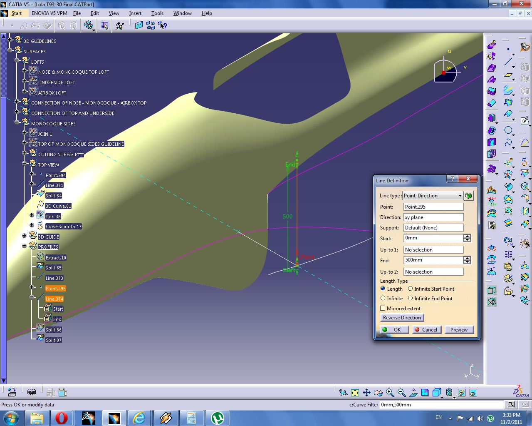Expand the Join.36 tree node
The height and width of the screenshot is (426, 532).
pos(32,215)
